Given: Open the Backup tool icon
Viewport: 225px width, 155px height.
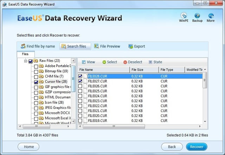Looking at the screenshot, I should (197, 15).
